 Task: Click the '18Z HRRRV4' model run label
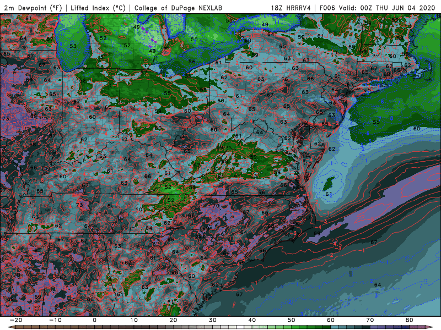(x=291, y=8)
